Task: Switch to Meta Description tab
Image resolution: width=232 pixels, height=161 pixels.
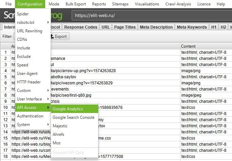Action: click(x=156, y=27)
